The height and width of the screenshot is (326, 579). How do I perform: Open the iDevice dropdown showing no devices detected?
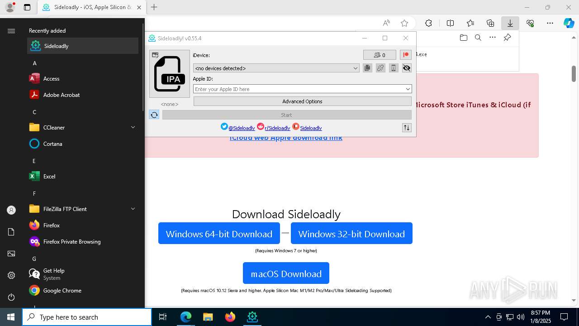click(276, 68)
